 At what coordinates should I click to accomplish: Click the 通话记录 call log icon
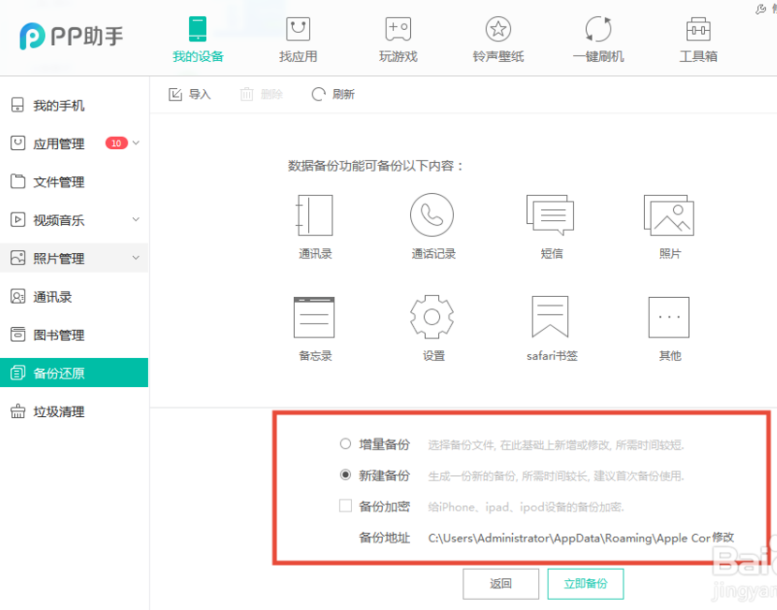pyautogui.click(x=432, y=215)
